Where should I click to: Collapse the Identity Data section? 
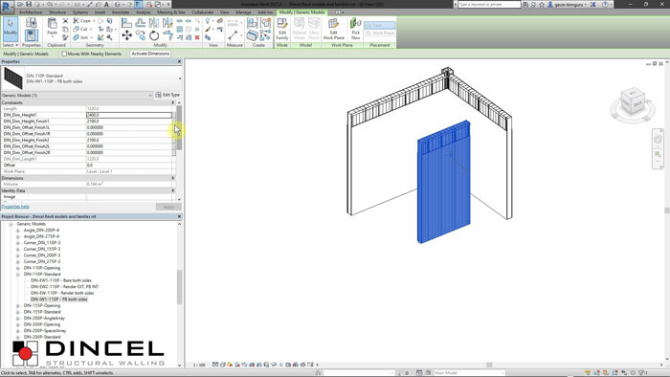click(x=173, y=190)
